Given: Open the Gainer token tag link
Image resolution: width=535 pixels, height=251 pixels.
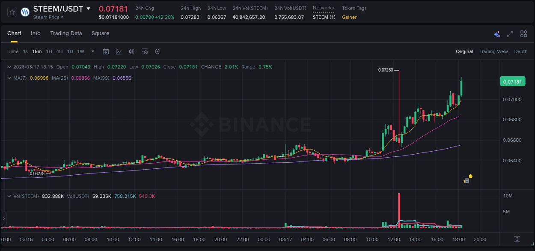Looking at the screenshot, I should click(348, 17).
